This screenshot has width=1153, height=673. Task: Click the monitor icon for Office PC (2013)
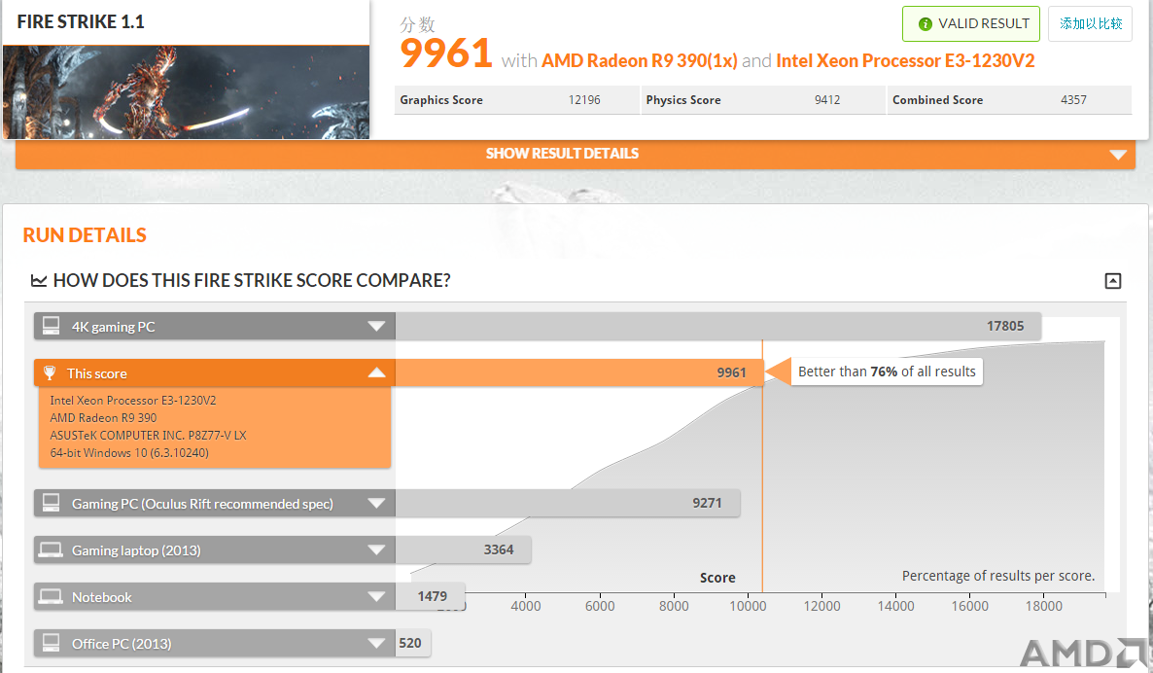click(51, 643)
